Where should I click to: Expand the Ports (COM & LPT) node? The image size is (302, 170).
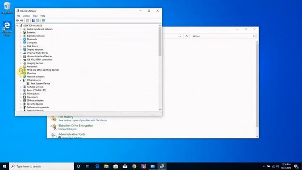pyautogui.click(x=21, y=90)
